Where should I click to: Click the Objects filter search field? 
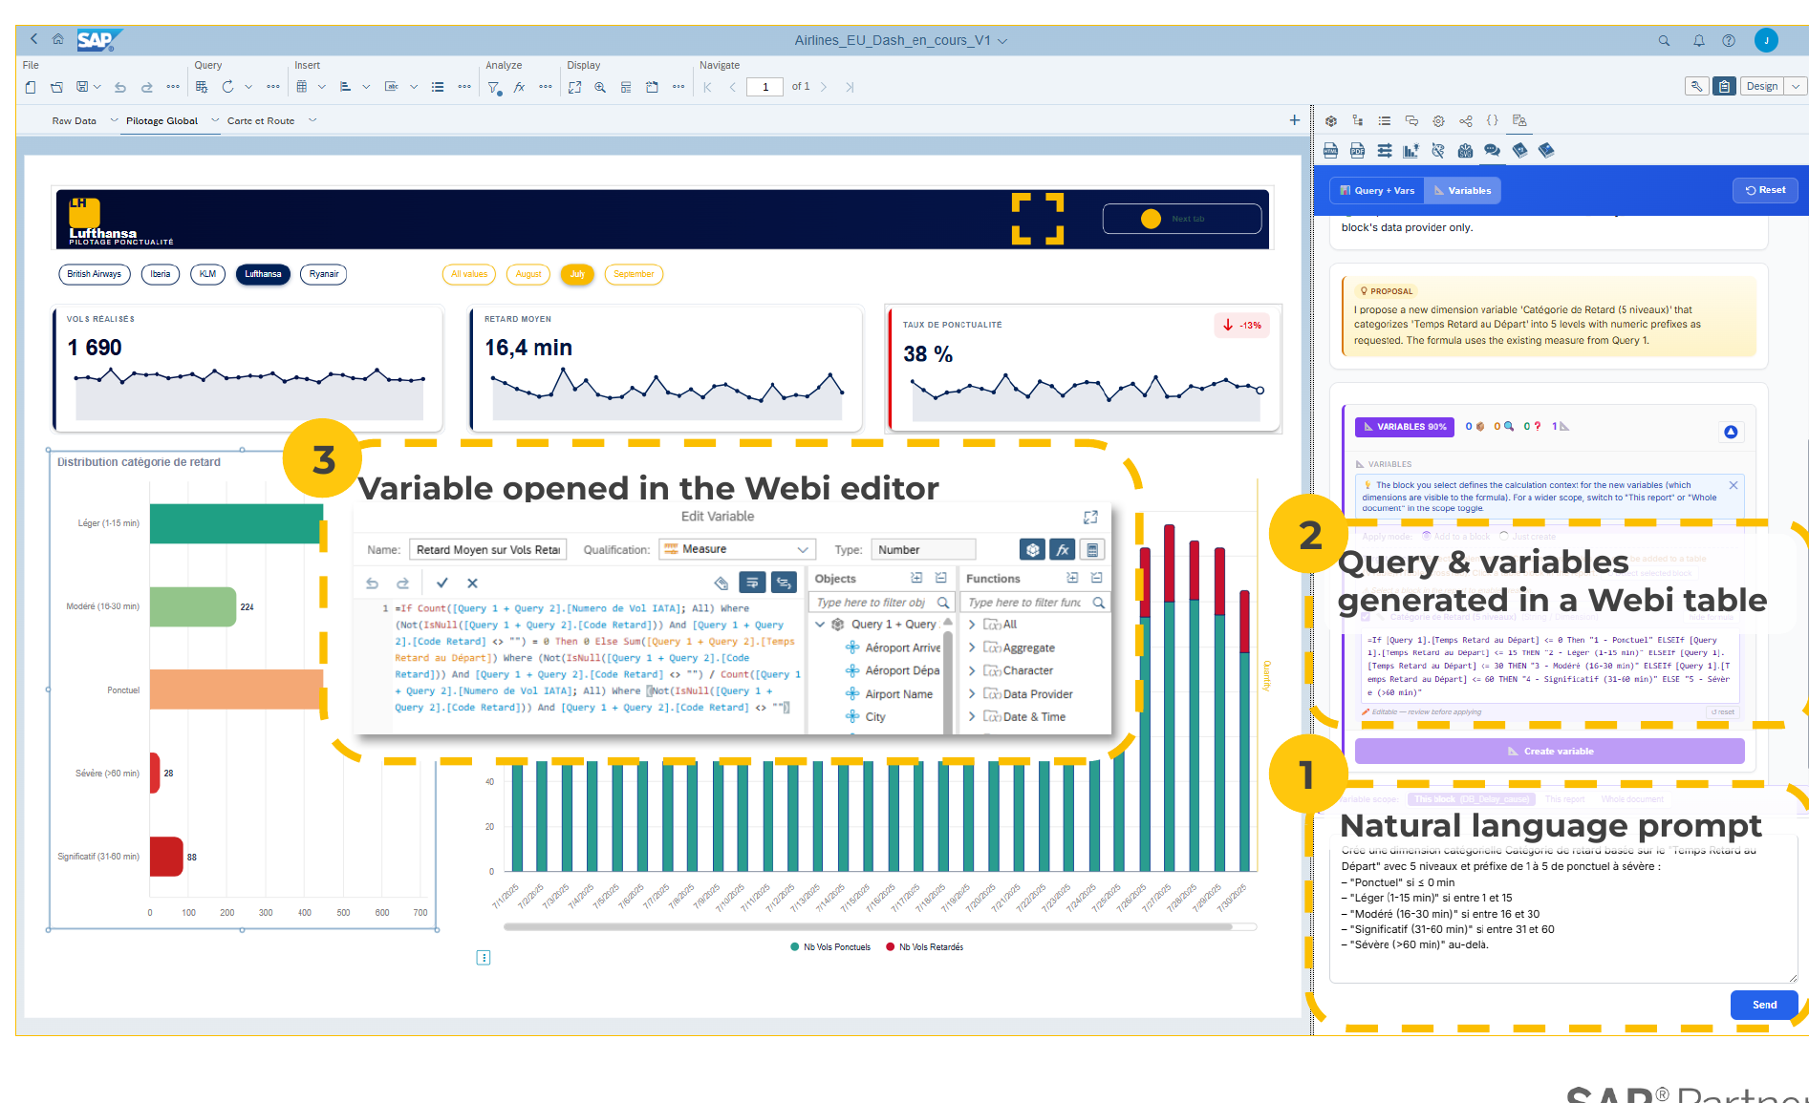(x=881, y=603)
